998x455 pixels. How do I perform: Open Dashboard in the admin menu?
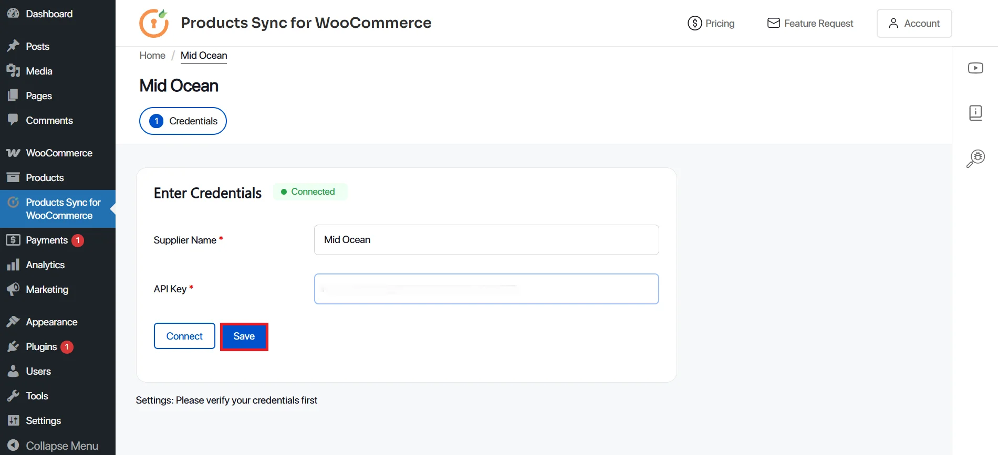point(58,14)
